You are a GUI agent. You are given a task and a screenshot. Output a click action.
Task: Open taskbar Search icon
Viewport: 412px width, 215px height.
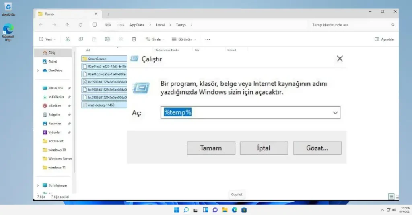tap(186, 210)
